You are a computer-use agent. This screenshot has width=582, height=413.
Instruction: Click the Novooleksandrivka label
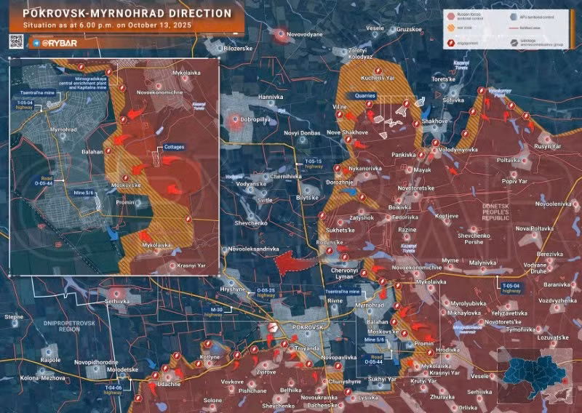(x=253, y=249)
